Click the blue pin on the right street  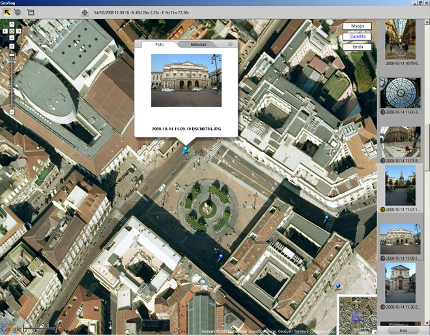(326, 219)
